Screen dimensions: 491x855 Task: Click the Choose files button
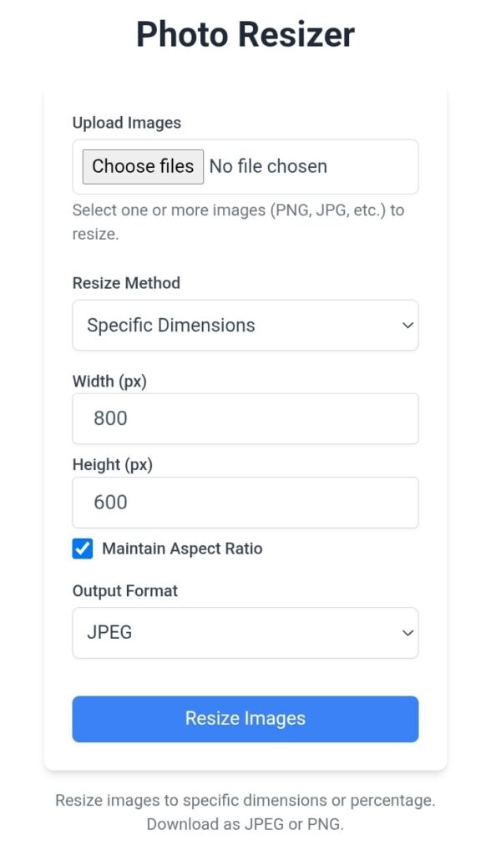pyautogui.click(x=143, y=166)
